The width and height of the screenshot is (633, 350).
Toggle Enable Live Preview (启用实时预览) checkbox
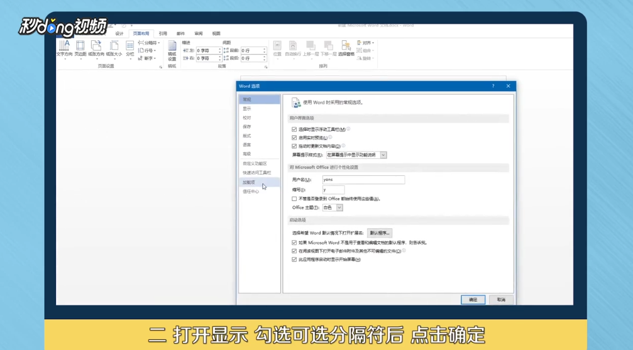[294, 138]
